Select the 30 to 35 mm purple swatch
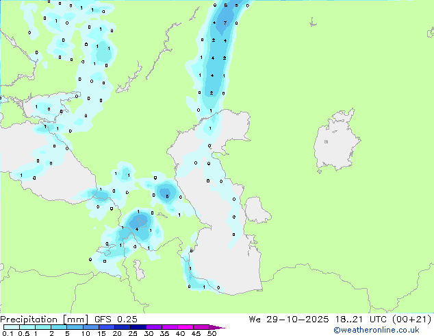434x336 pixels. (153, 327)
